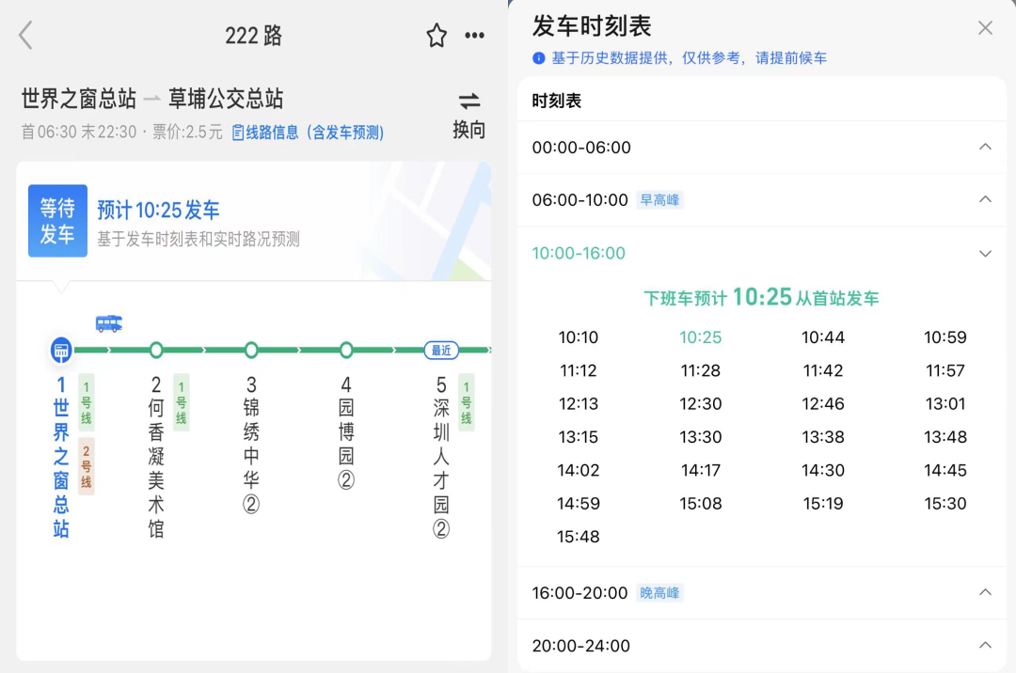Tap the 222路 route title

coord(253,36)
